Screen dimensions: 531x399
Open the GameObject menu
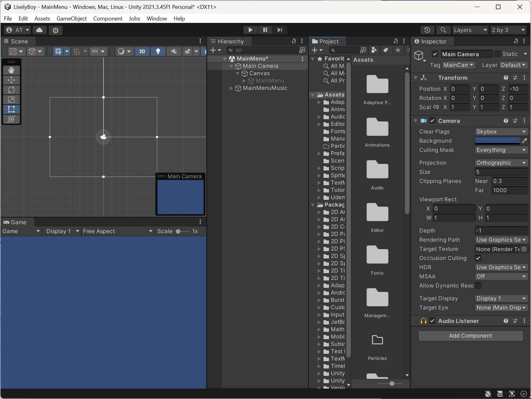pyautogui.click(x=72, y=18)
